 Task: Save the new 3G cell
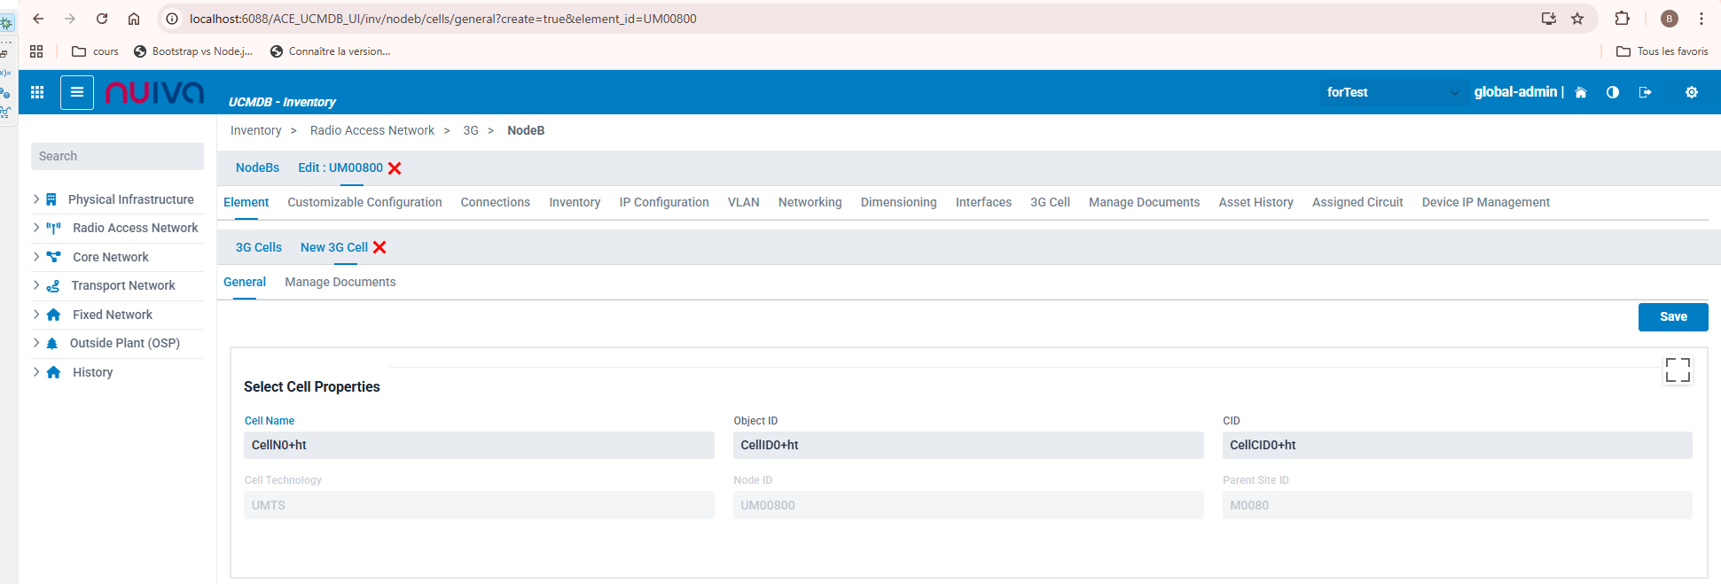tap(1672, 316)
